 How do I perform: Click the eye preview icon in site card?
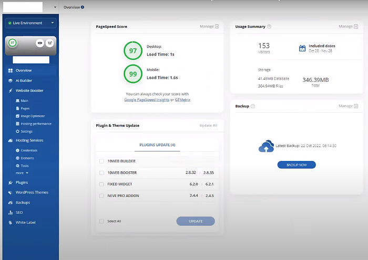point(40,43)
